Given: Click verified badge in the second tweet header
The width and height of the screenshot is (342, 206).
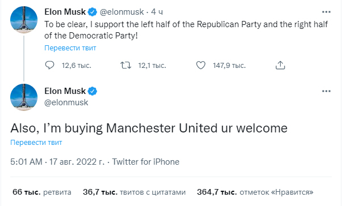Looking at the screenshot, I should (x=92, y=91).
